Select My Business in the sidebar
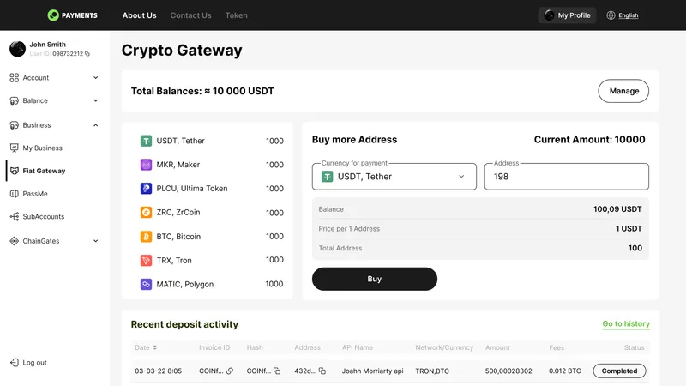Viewport: 686px width, 386px height. click(42, 148)
